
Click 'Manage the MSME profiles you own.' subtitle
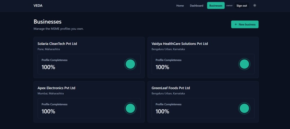tap(59, 29)
